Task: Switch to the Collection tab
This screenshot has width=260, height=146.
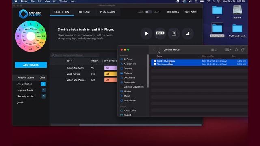Action: 62,12
